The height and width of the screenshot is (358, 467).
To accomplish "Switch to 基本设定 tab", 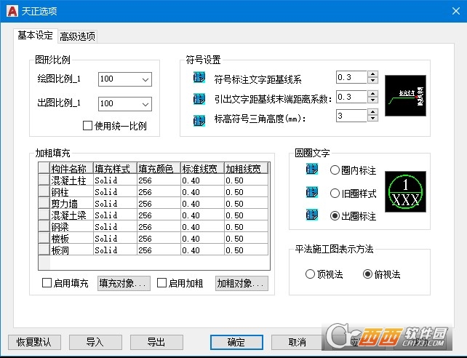I will click(x=35, y=36).
